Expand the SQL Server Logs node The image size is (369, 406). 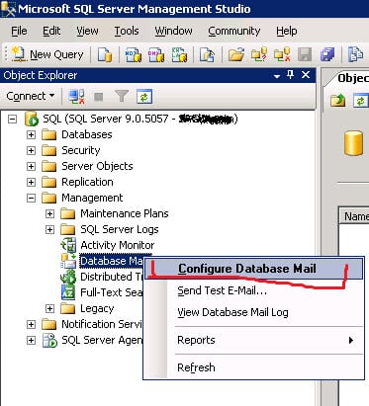tap(49, 229)
